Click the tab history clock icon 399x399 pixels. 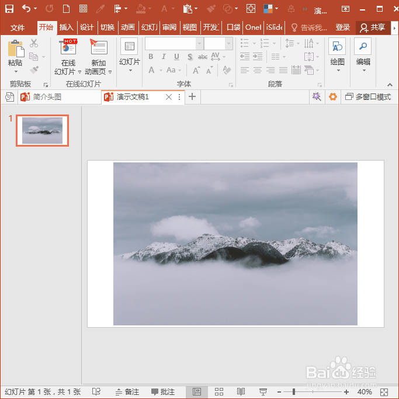9,97
